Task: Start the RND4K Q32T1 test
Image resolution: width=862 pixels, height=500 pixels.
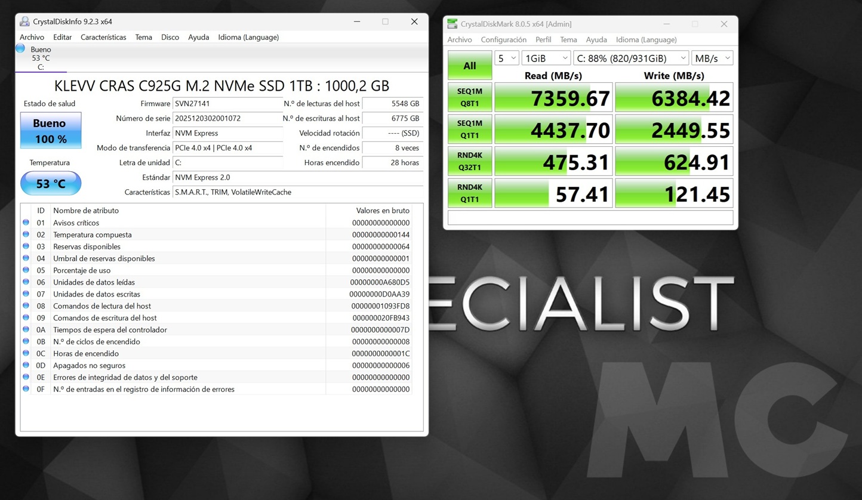Action: (x=470, y=161)
